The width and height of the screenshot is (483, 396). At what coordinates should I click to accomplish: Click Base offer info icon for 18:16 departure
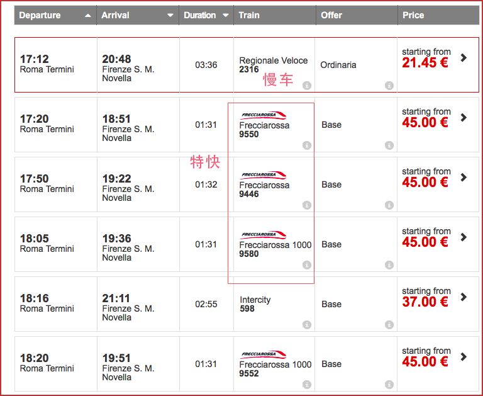pos(389,325)
